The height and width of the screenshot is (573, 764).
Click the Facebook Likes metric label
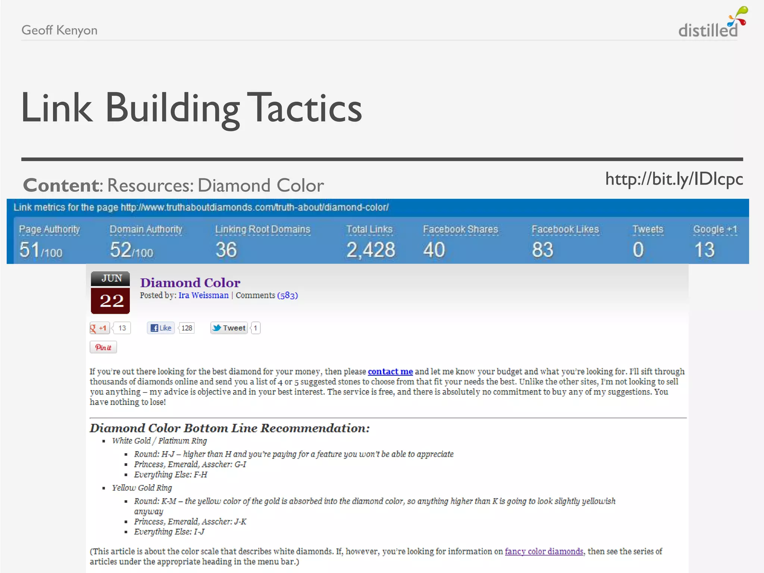pyautogui.click(x=565, y=229)
